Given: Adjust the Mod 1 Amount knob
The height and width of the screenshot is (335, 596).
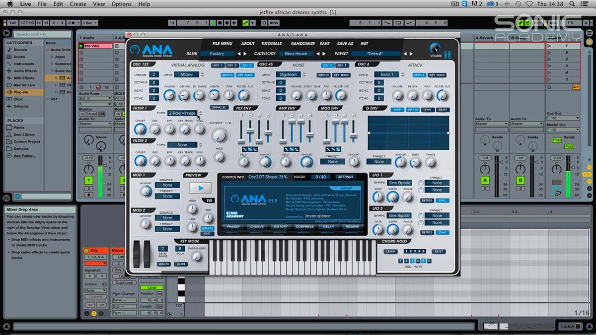Looking at the screenshot, I should click(146, 191).
